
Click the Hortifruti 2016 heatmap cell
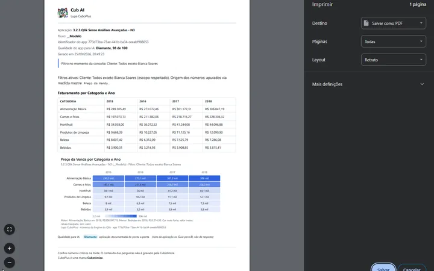[140, 191]
